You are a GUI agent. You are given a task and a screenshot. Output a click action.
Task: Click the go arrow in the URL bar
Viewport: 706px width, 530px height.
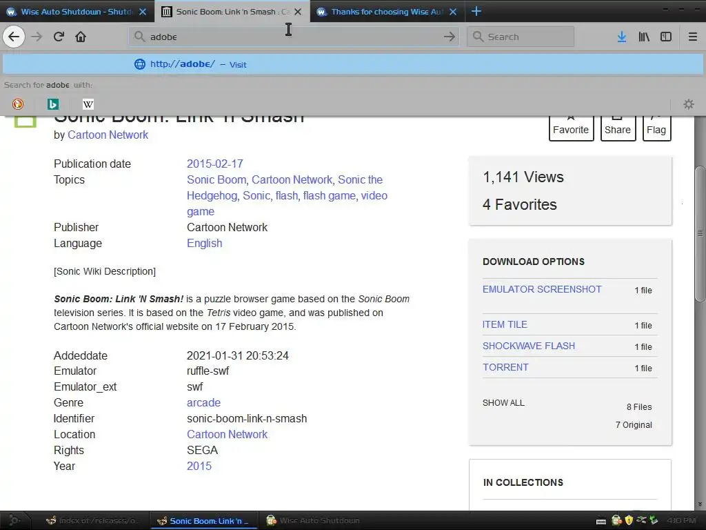pos(449,37)
